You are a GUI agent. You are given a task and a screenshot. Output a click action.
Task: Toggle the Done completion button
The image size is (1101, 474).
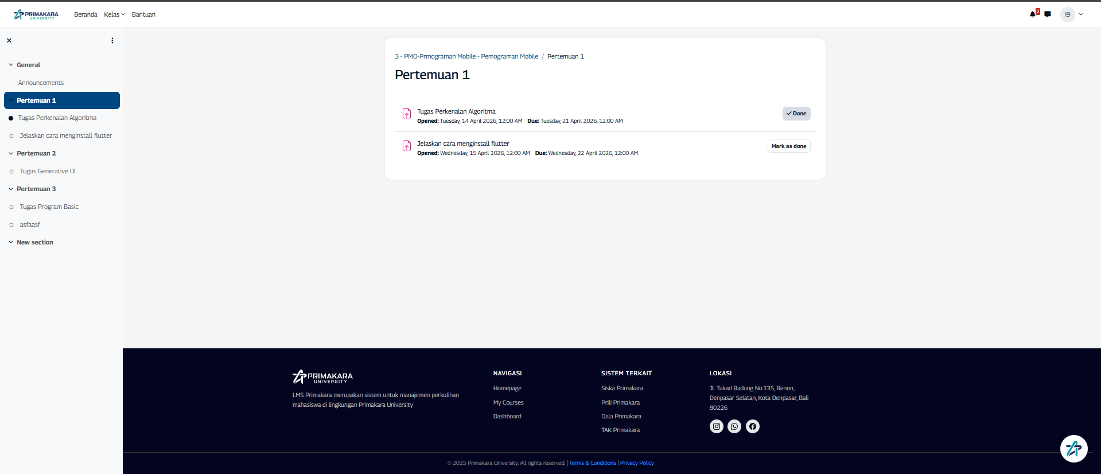796,114
